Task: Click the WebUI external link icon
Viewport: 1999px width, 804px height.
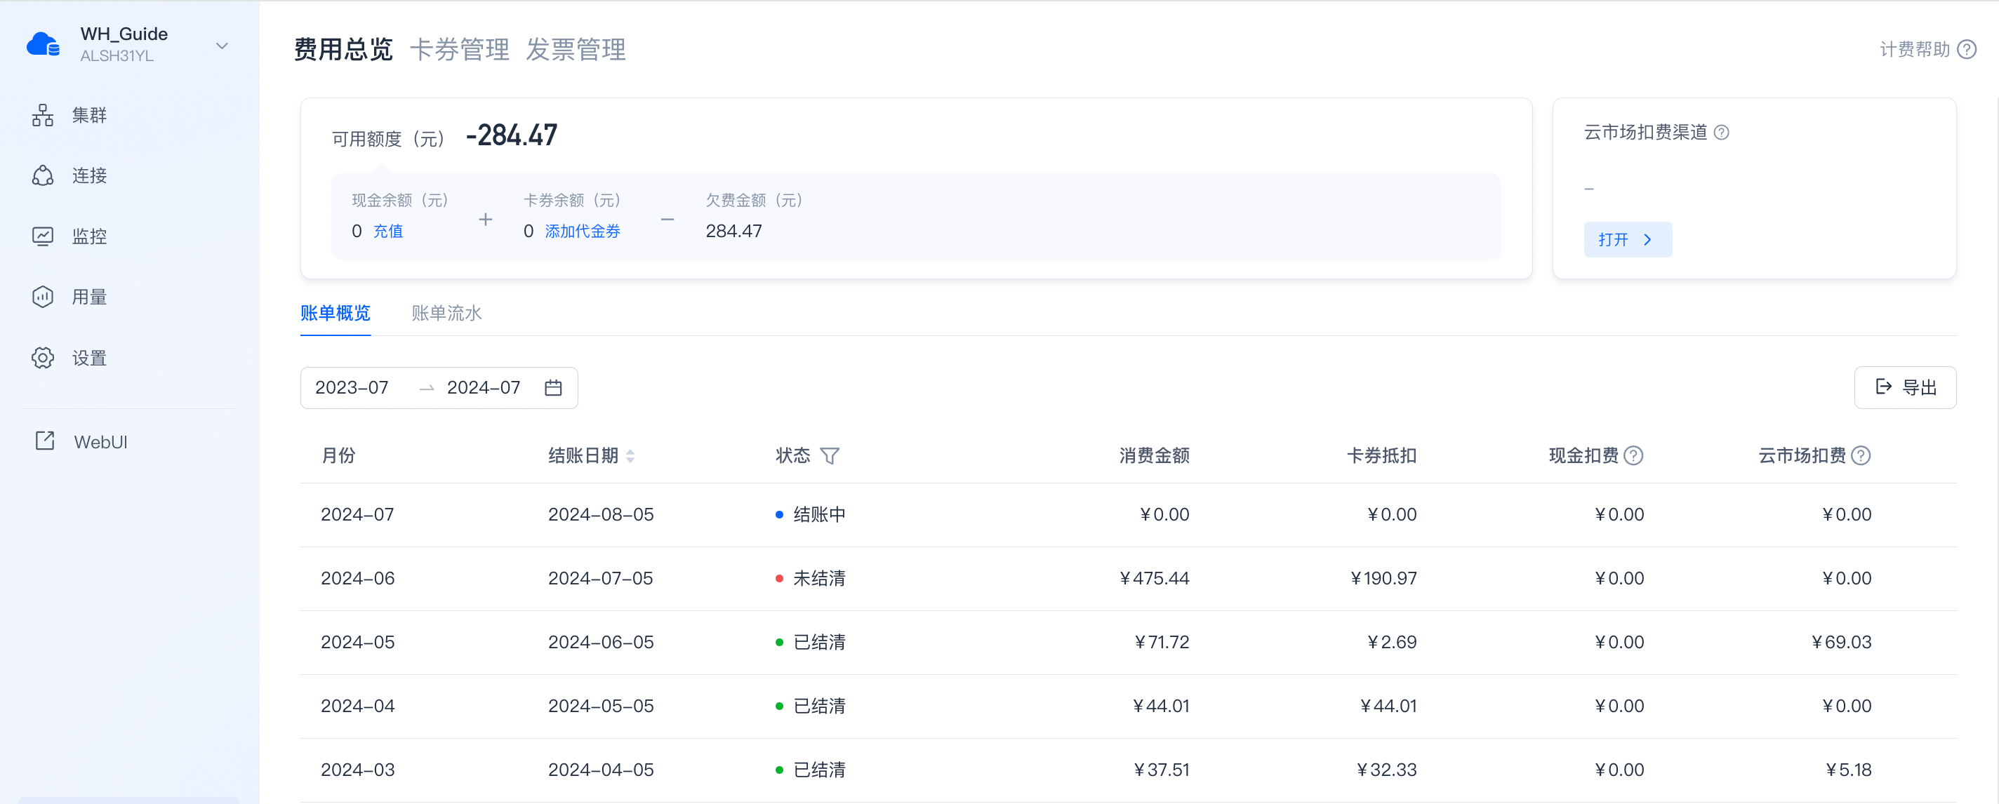Action: pyautogui.click(x=45, y=441)
